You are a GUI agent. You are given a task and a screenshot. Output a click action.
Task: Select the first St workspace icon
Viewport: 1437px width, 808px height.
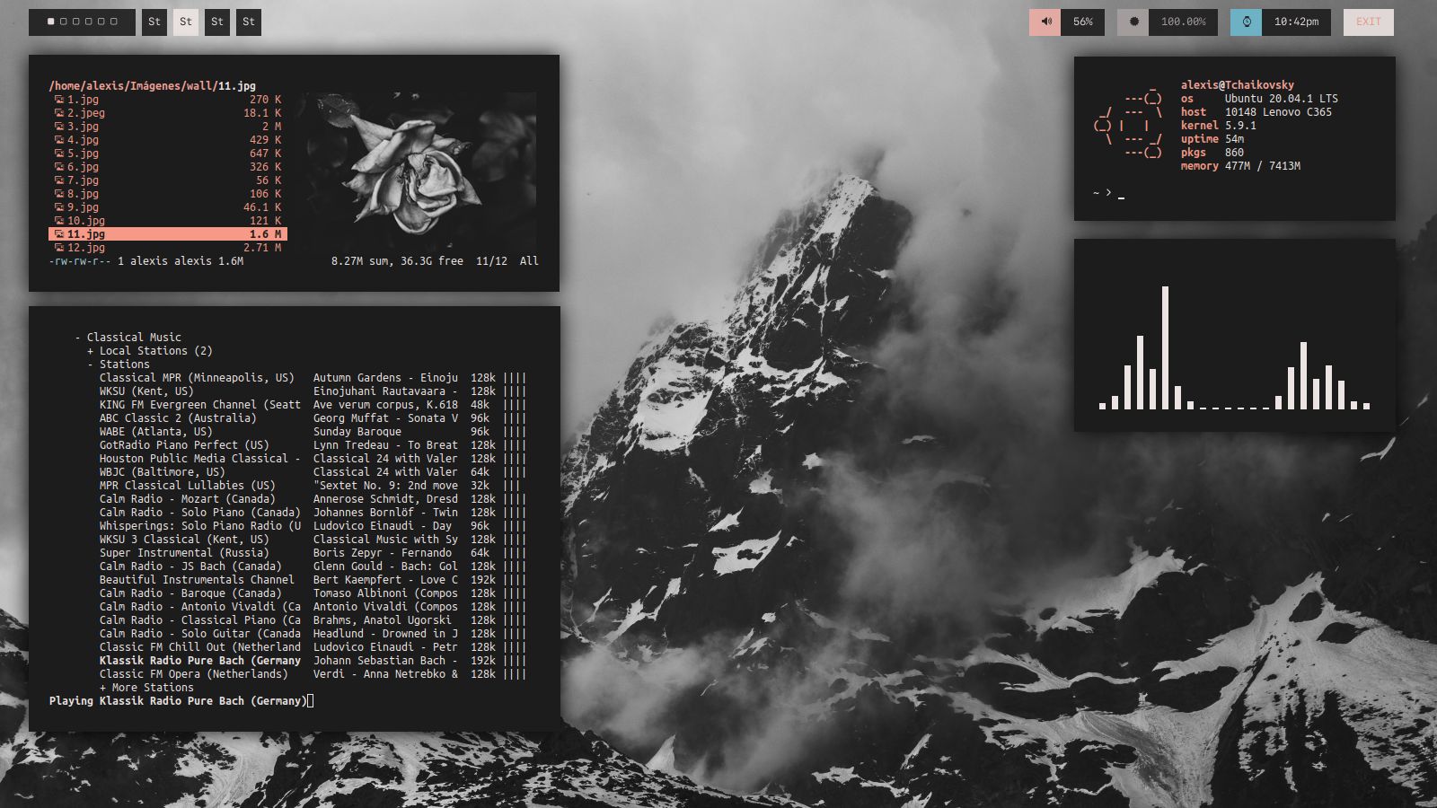tap(154, 22)
